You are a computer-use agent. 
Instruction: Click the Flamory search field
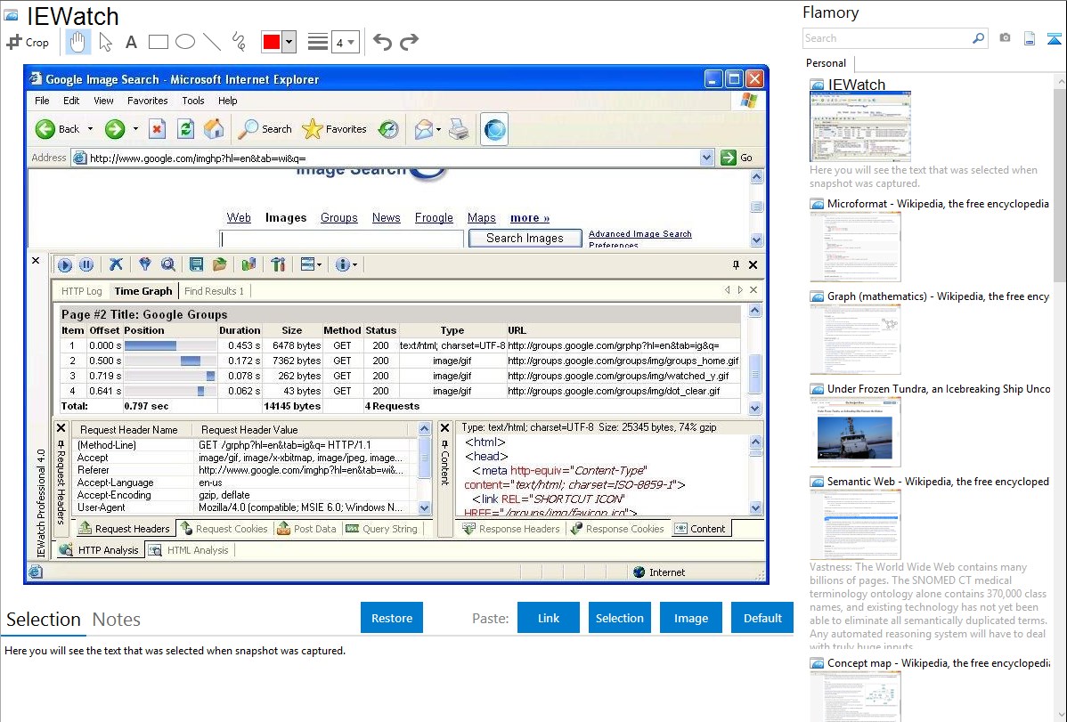[x=887, y=38]
